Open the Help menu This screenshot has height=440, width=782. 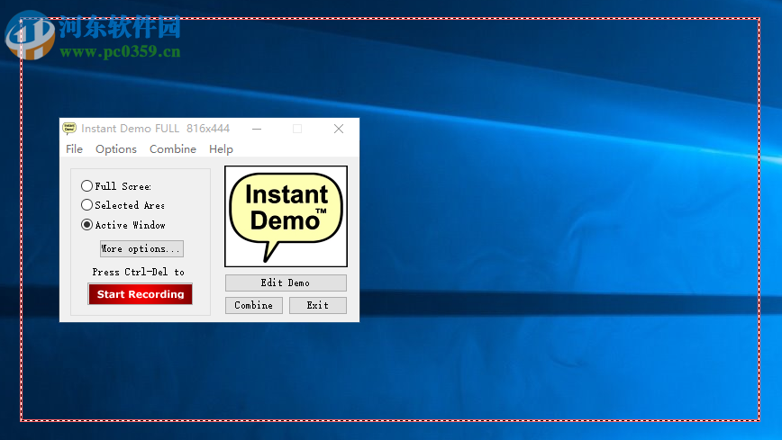point(221,149)
